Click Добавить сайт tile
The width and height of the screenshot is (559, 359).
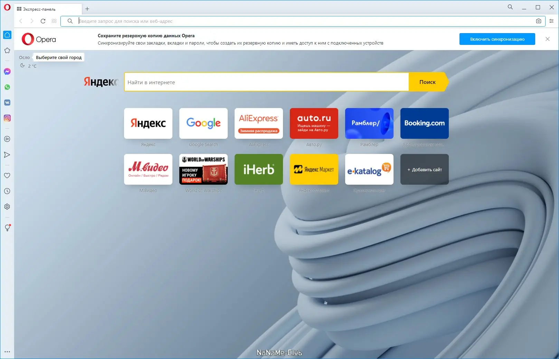[x=425, y=169]
